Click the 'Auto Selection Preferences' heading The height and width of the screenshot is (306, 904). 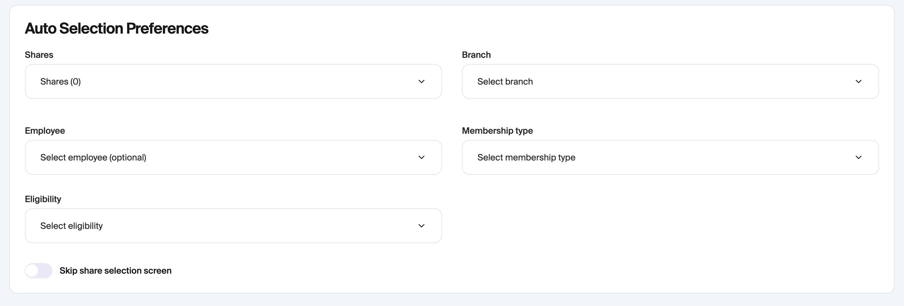click(x=117, y=28)
